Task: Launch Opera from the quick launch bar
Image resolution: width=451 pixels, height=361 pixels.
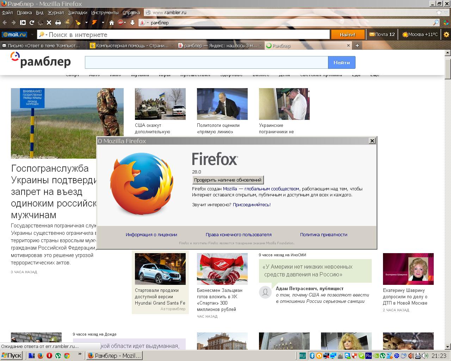Action: pos(49,356)
